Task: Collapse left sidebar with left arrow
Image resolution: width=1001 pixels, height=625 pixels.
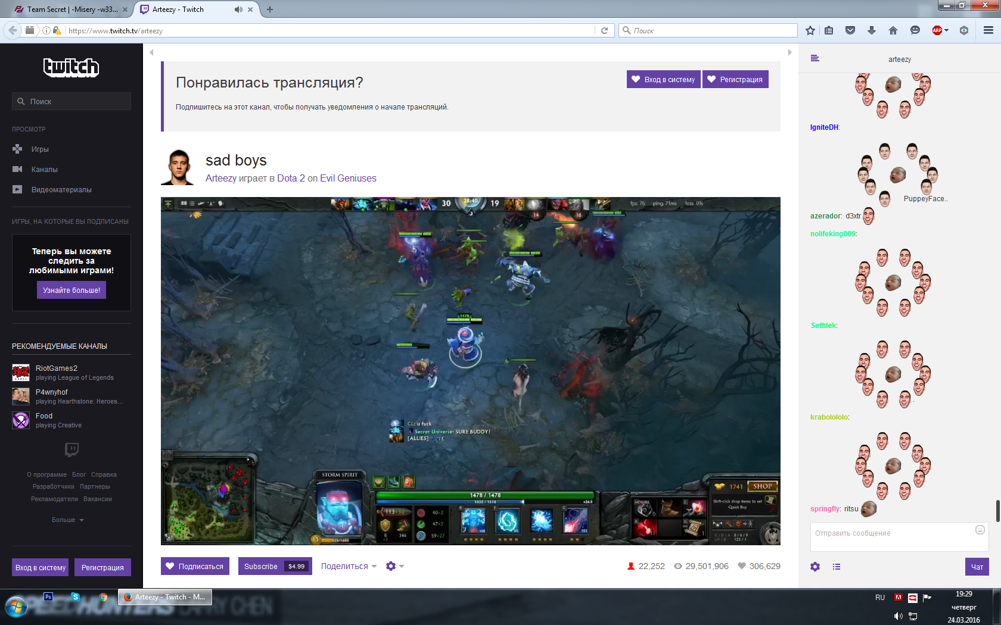Action: tap(152, 52)
